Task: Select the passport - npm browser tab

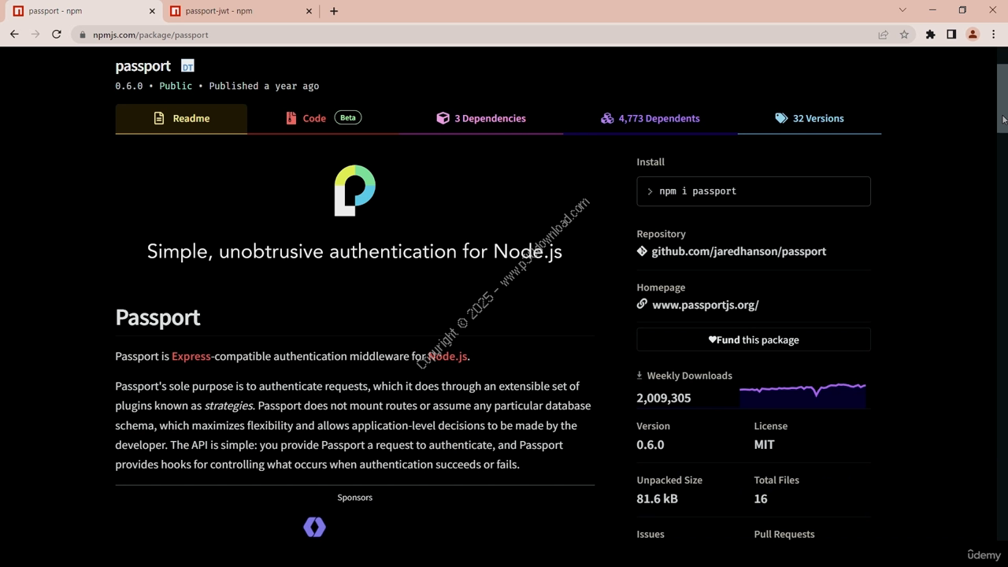Action: [x=83, y=11]
